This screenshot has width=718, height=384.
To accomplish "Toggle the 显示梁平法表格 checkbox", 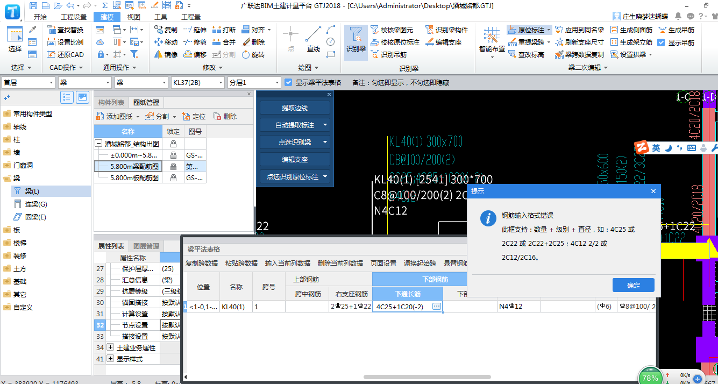I will pyautogui.click(x=289, y=82).
